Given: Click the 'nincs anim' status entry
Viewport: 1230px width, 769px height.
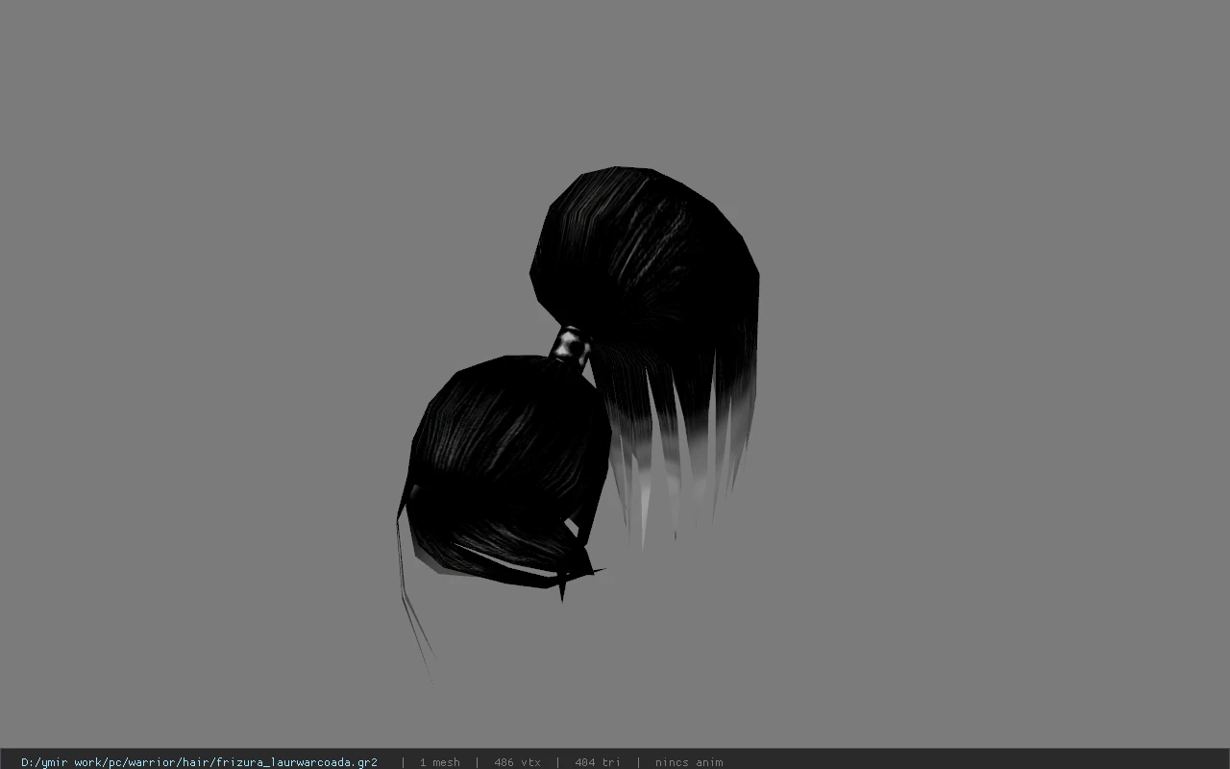Looking at the screenshot, I should pos(689,762).
